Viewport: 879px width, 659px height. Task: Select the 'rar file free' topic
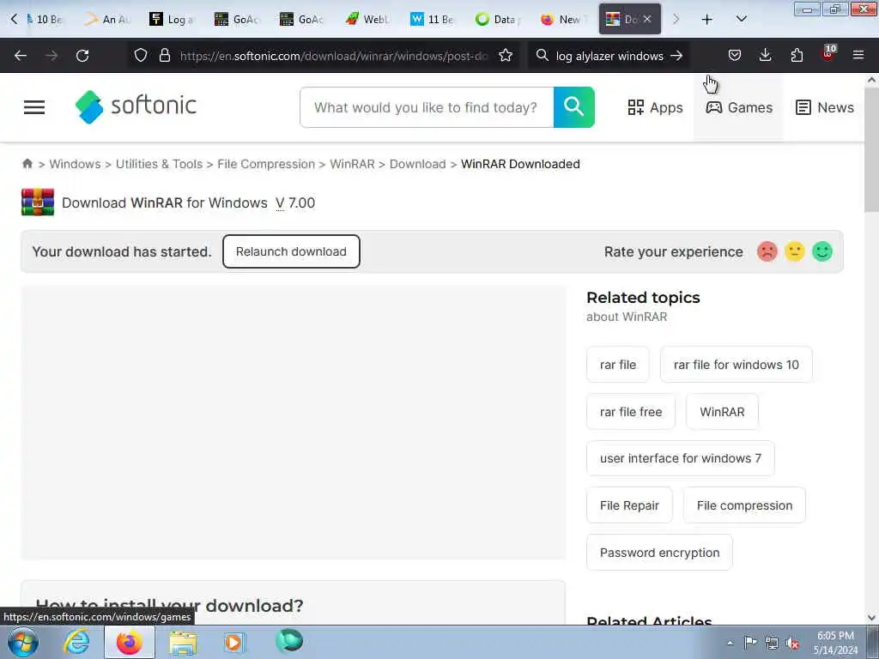tap(631, 412)
